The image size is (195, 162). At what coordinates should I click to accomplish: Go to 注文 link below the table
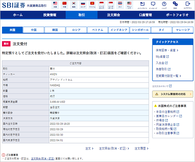tap(89, 148)
